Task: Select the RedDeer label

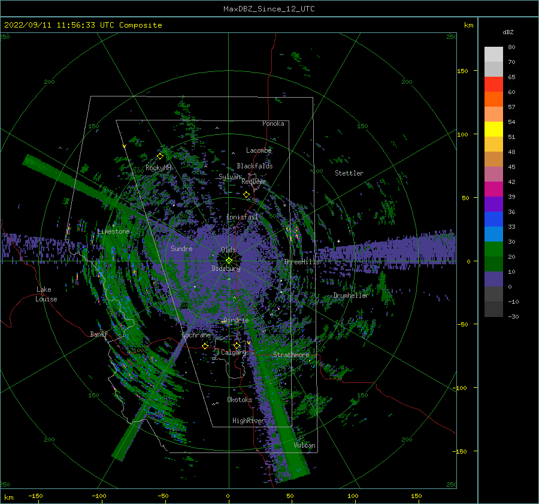Action: coord(254,182)
